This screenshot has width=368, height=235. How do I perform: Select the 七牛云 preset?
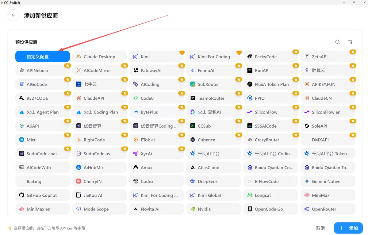100,84
